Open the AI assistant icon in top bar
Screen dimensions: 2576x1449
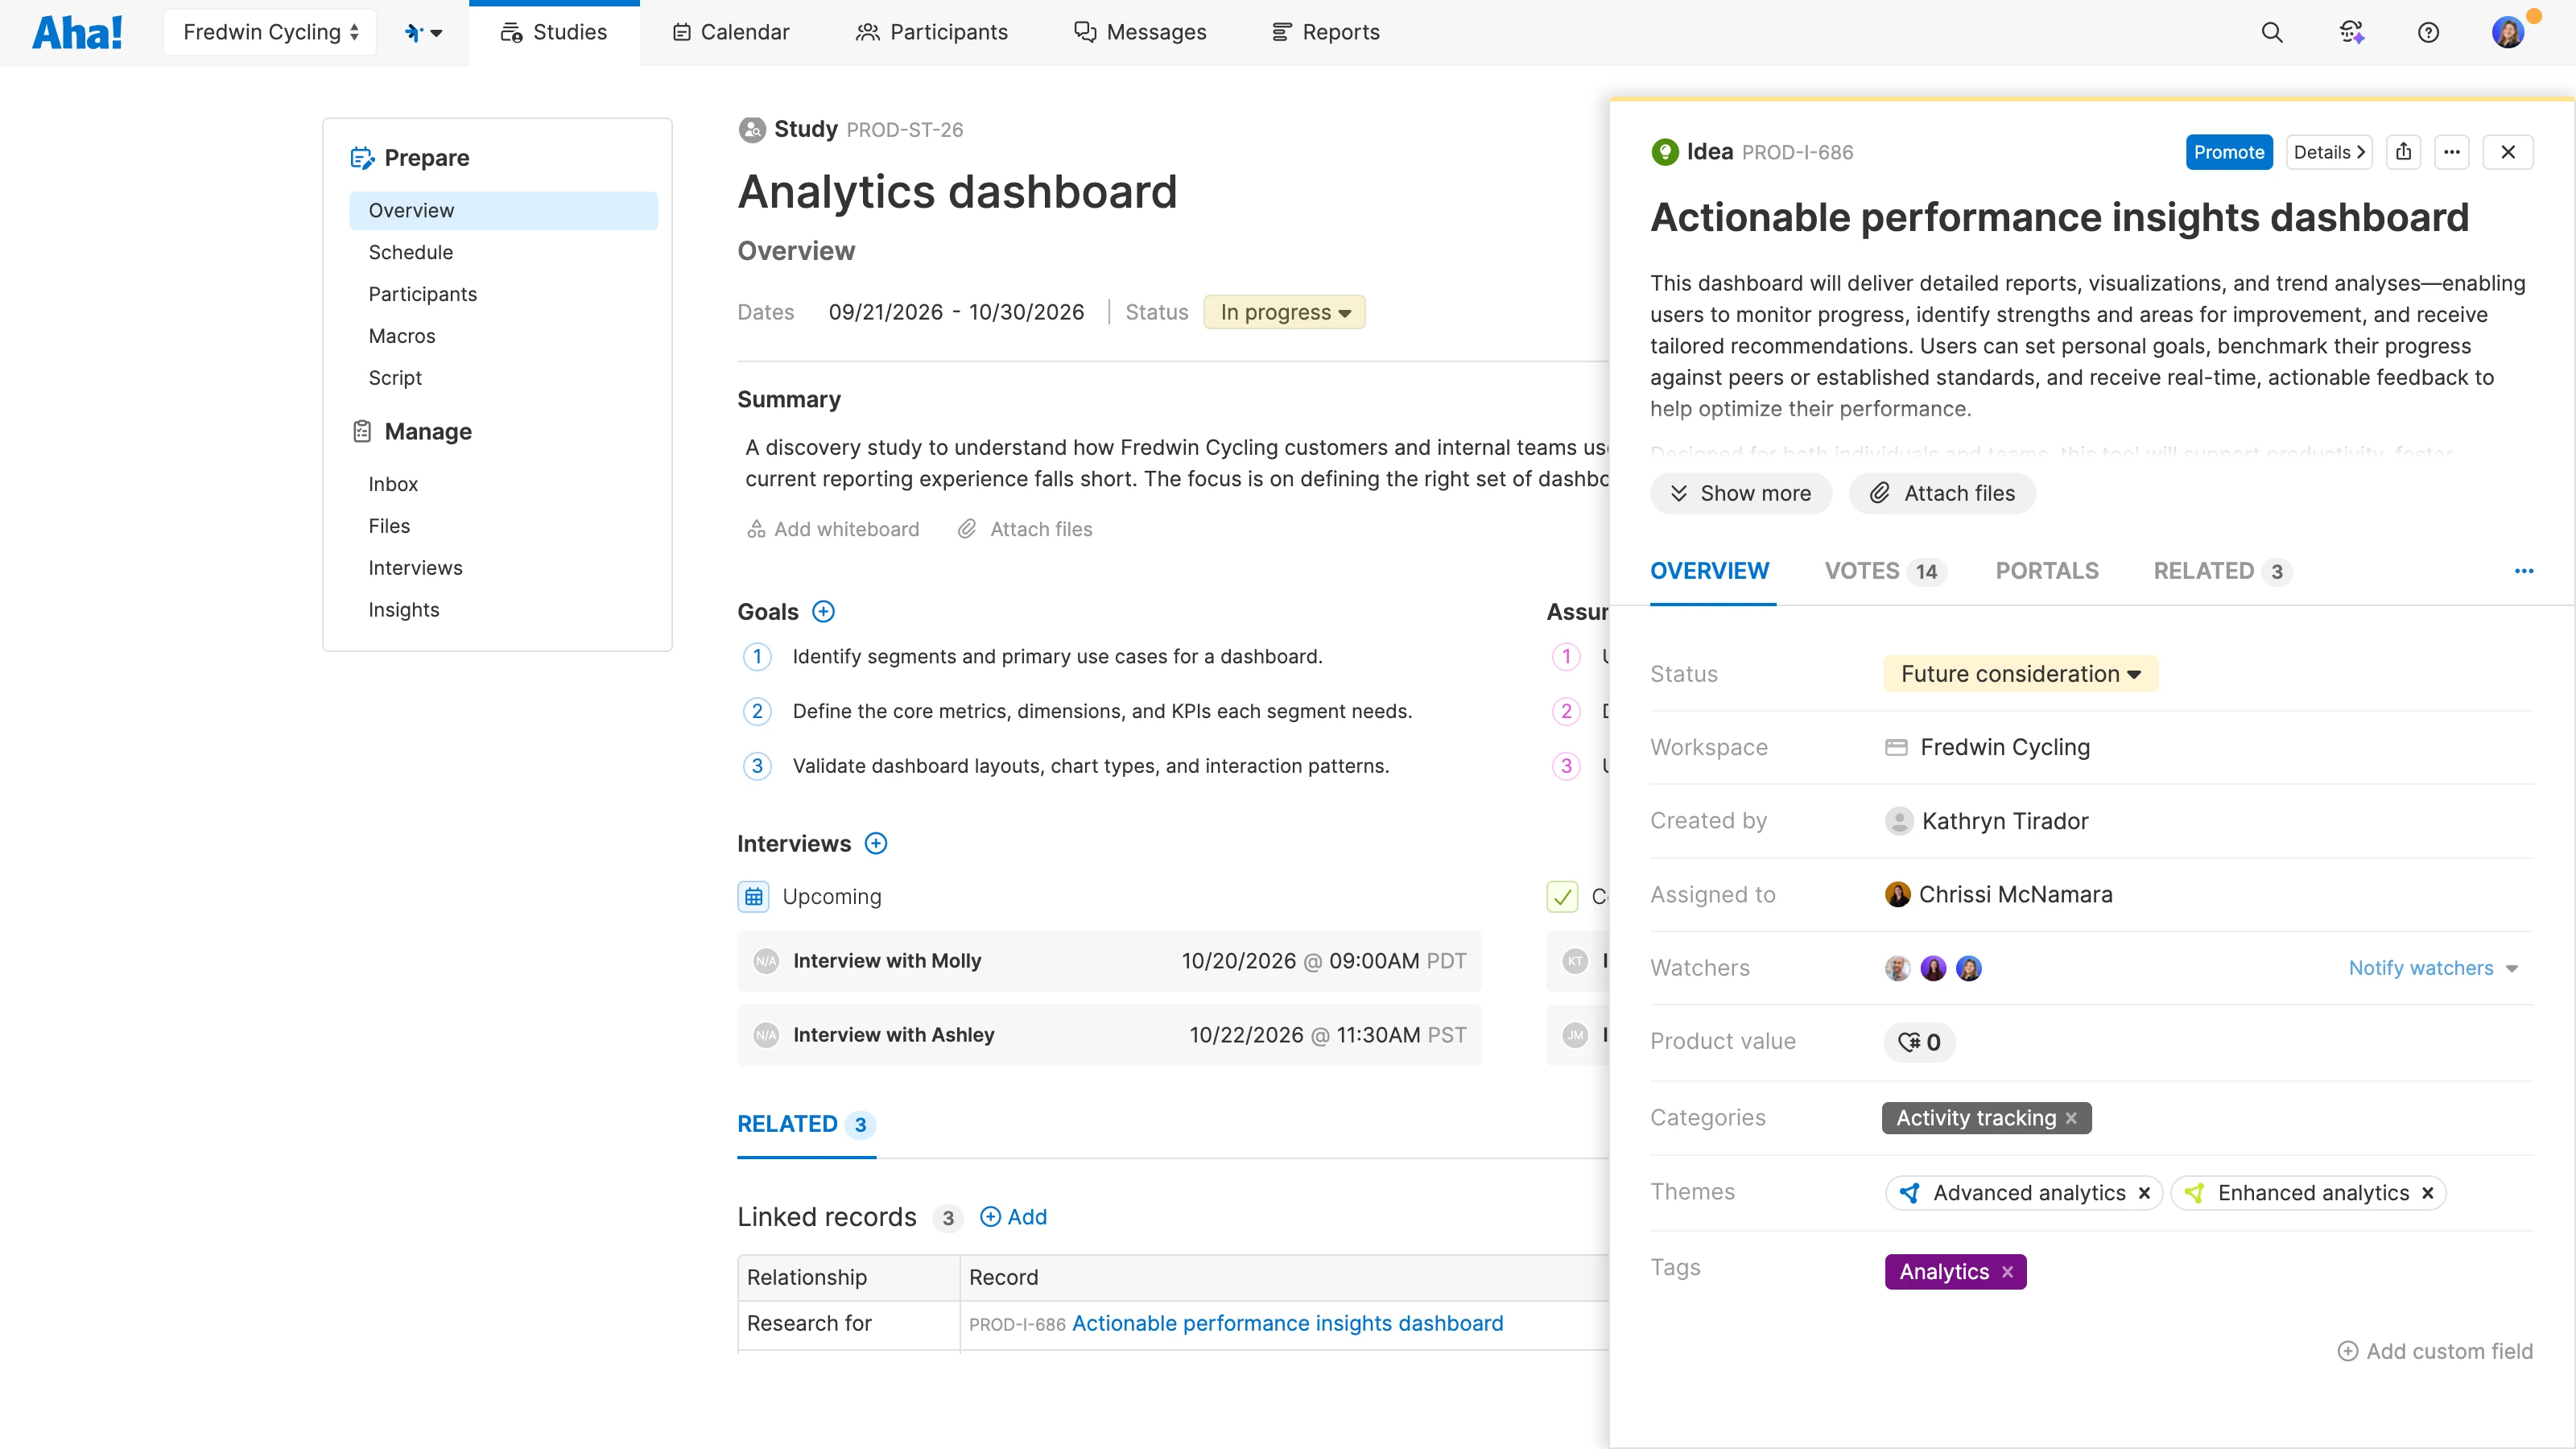click(2351, 32)
